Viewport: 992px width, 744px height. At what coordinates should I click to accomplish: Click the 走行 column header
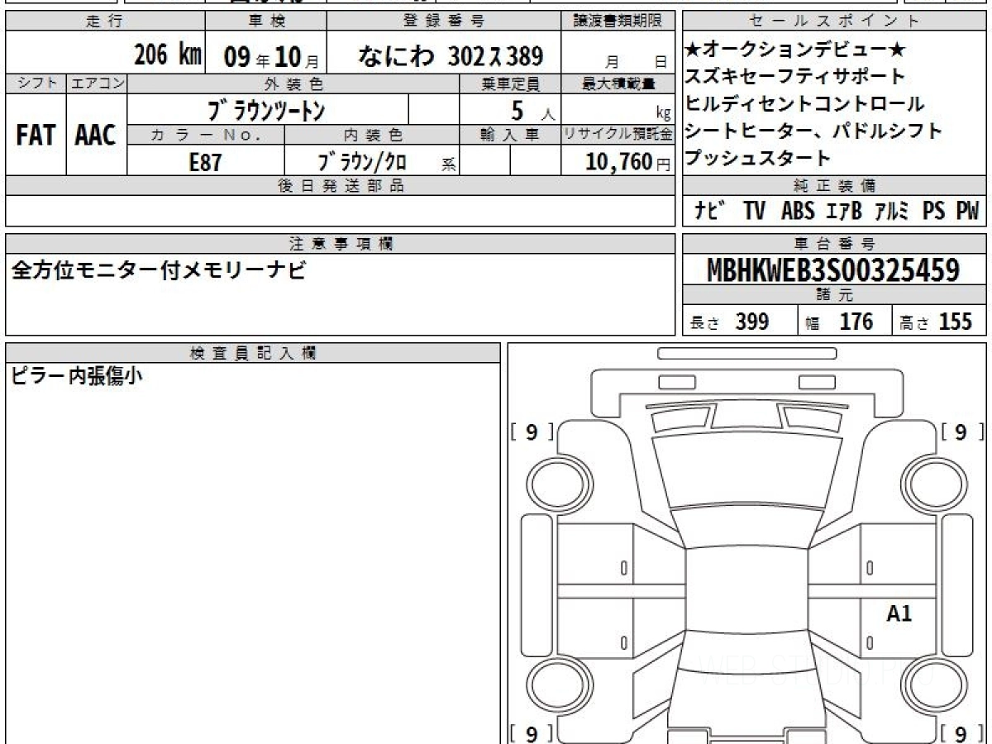(104, 21)
